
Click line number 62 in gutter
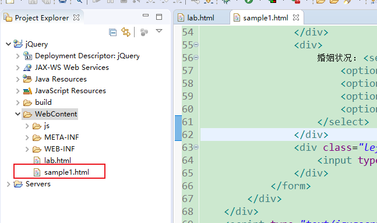pyautogui.click(x=188, y=135)
